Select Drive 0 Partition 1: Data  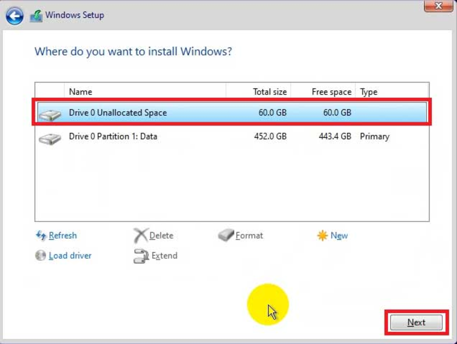(x=232, y=136)
